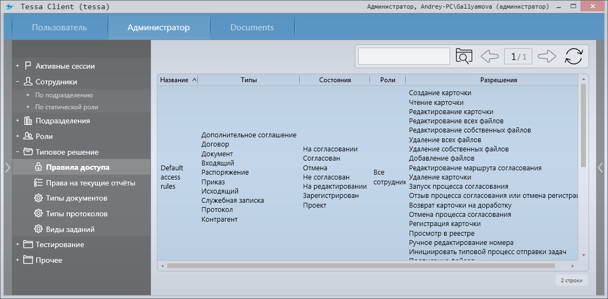The image size is (608, 299).
Task: Open the Documents tab
Action: coord(252,28)
